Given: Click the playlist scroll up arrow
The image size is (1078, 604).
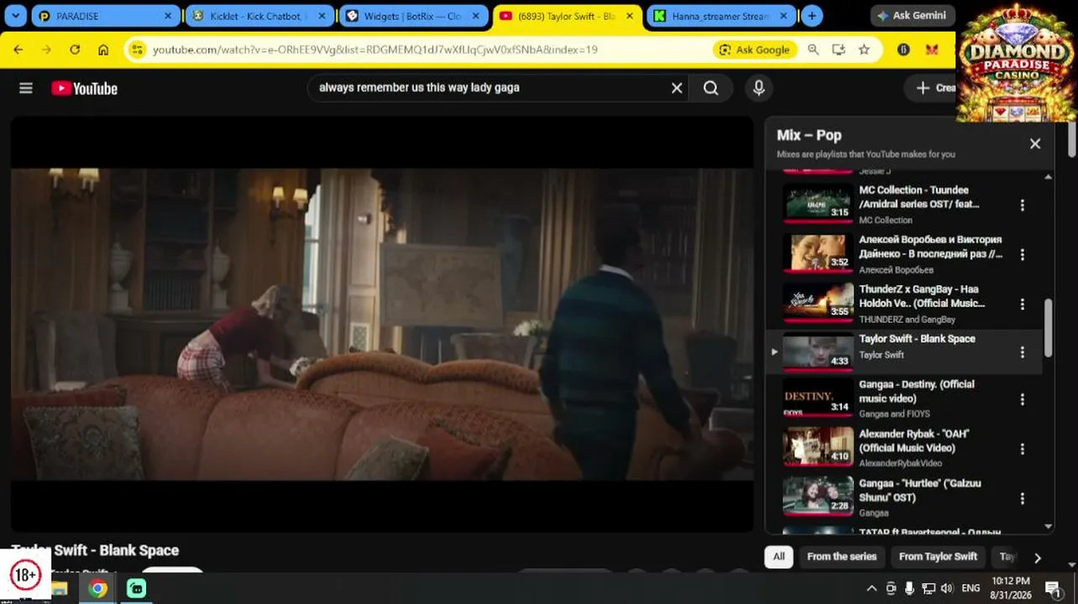Looking at the screenshot, I should tap(1048, 176).
